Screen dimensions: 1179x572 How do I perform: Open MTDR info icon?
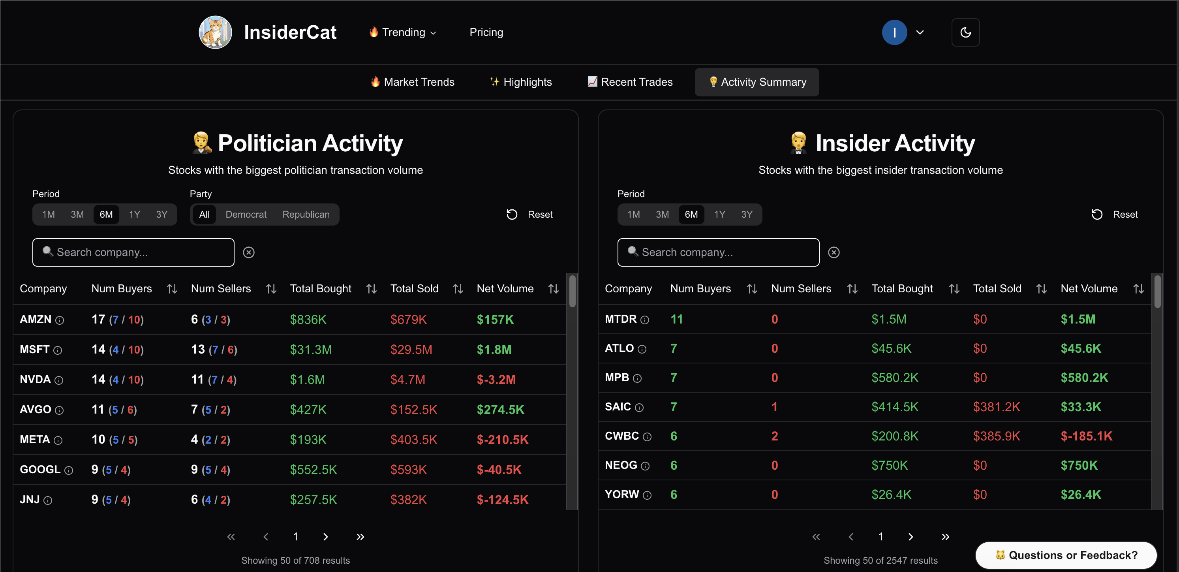(x=644, y=320)
